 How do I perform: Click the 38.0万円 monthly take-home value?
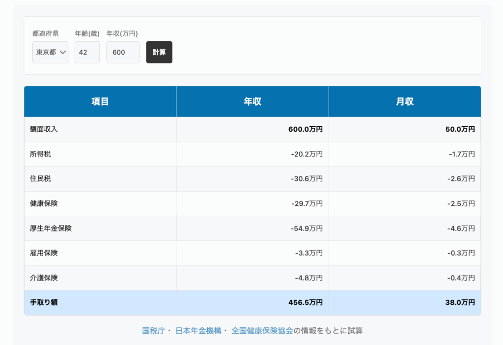point(460,303)
